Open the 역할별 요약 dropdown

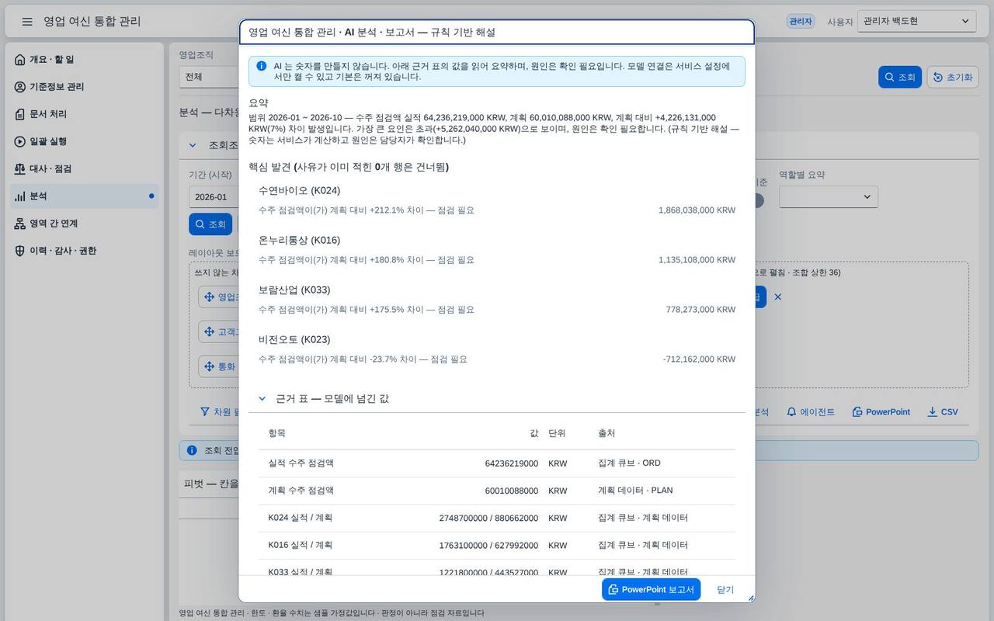click(829, 197)
